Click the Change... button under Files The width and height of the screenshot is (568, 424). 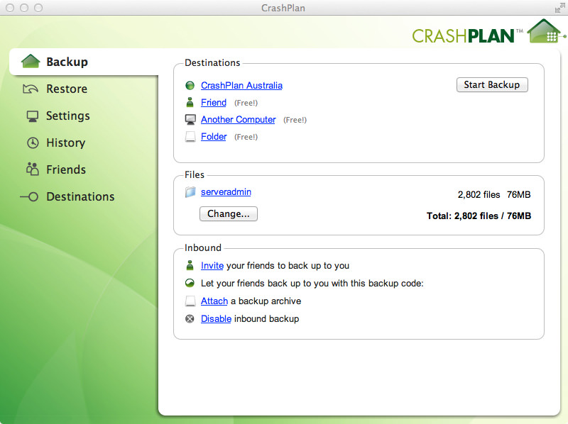tap(229, 214)
